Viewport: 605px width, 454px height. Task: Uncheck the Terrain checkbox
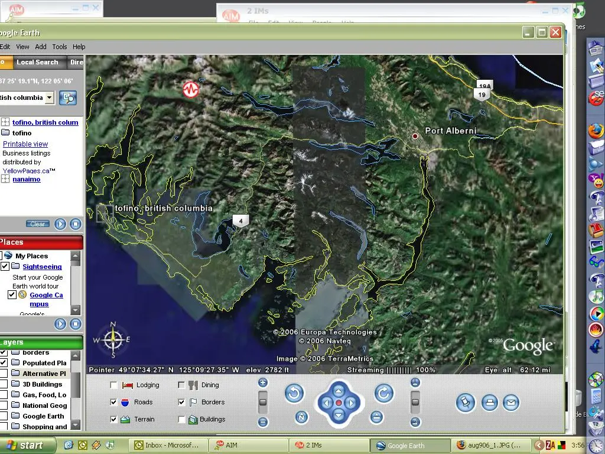[x=114, y=419]
